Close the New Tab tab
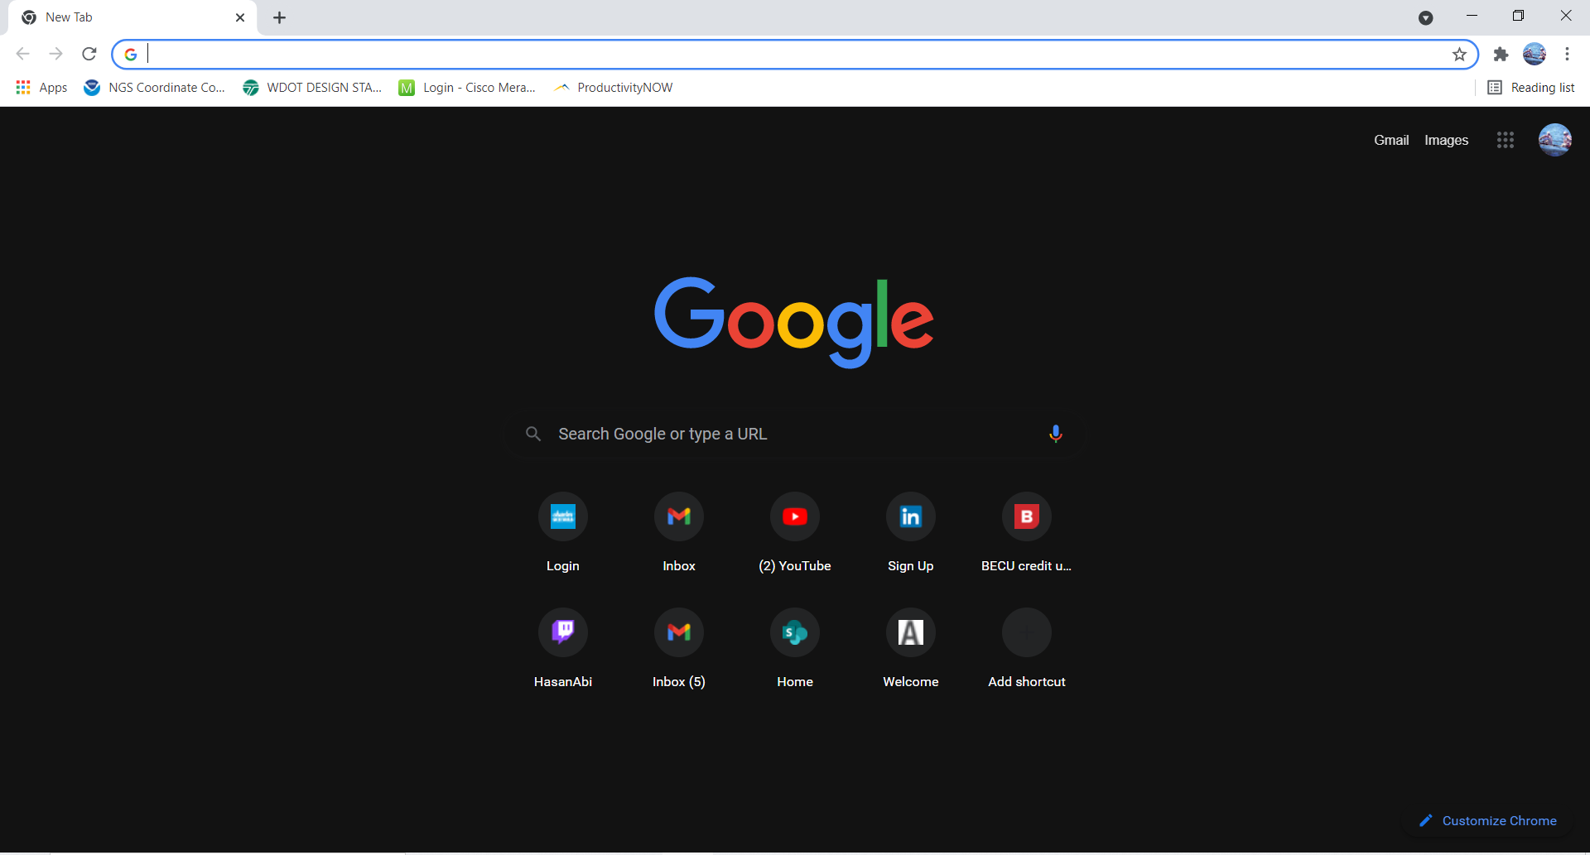Viewport: 1590px width, 855px height. [240, 17]
